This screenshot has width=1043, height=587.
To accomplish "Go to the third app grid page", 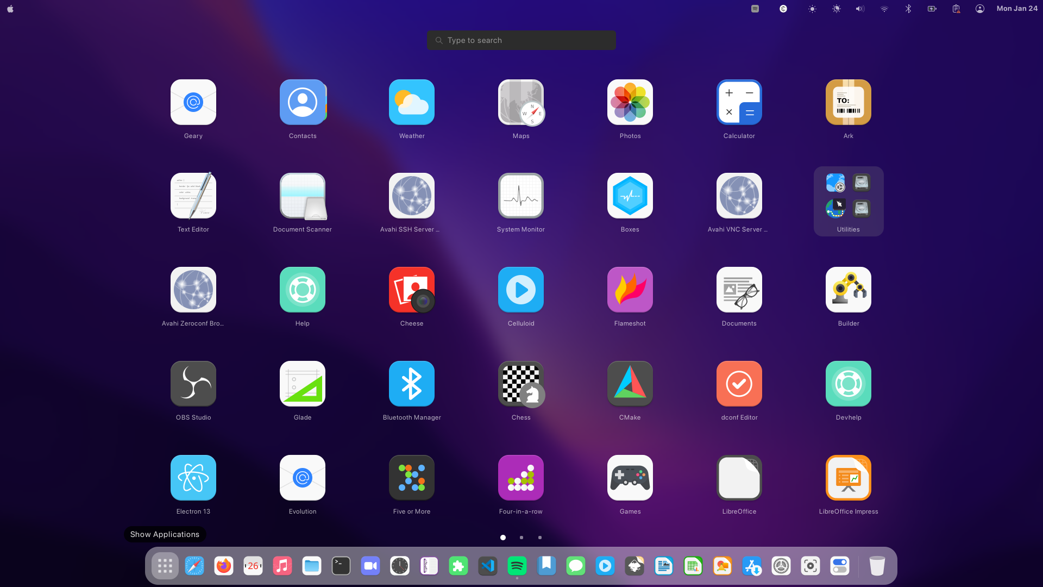I will tap(540, 538).
